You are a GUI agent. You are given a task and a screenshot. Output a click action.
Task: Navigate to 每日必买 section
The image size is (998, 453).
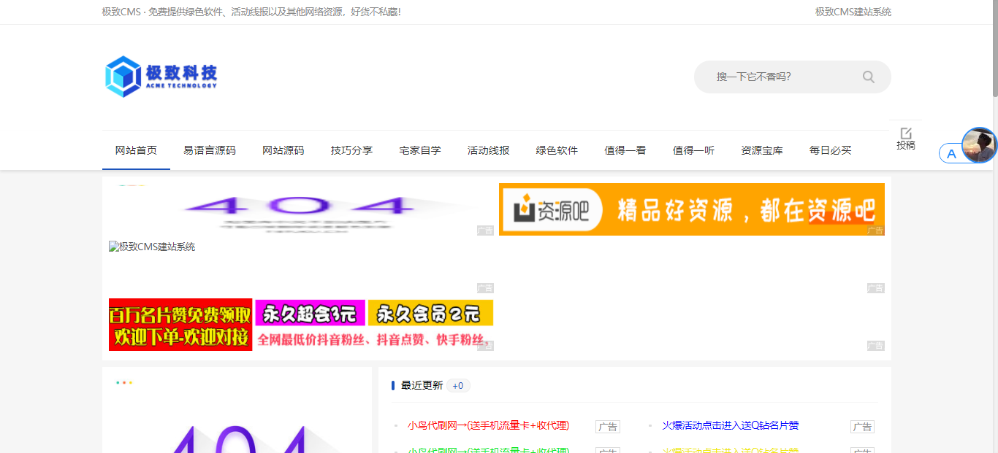point(830,150)
